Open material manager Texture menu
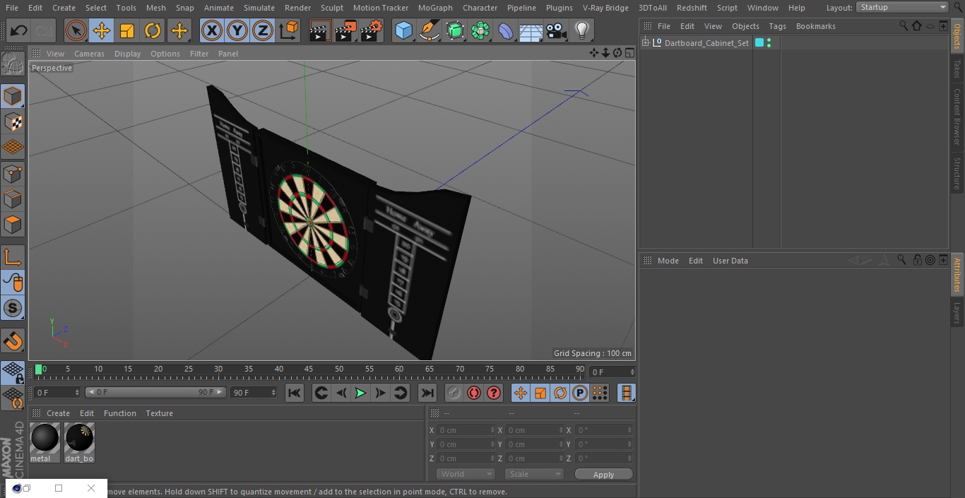The height and width of the screenshot is (498, 965). pyautogui.click(x=159, y=413)
